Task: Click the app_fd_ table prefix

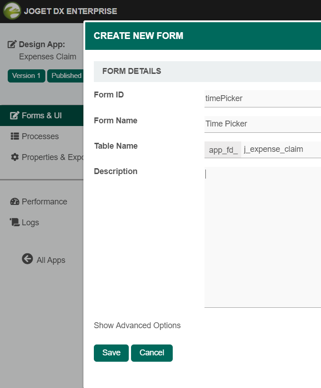Action: pyautogui.click(x=223, y=150)
